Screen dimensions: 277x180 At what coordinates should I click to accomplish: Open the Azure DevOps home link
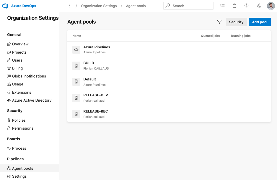click(x=24, y=6)
